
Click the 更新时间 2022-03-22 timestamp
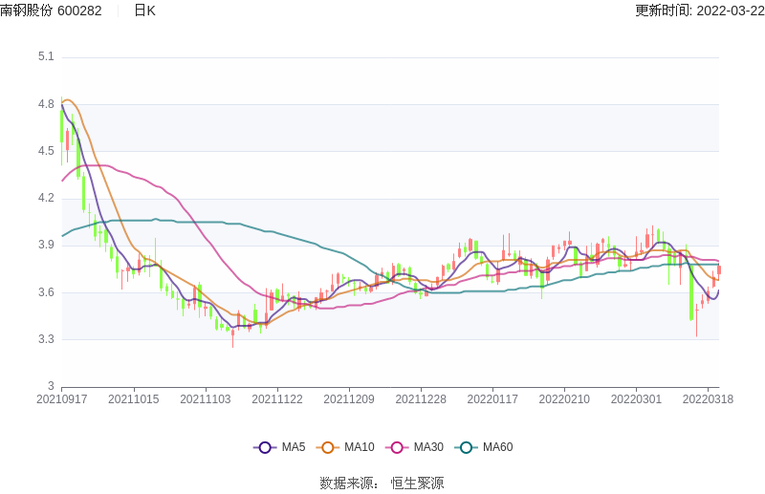coord(698,11)
